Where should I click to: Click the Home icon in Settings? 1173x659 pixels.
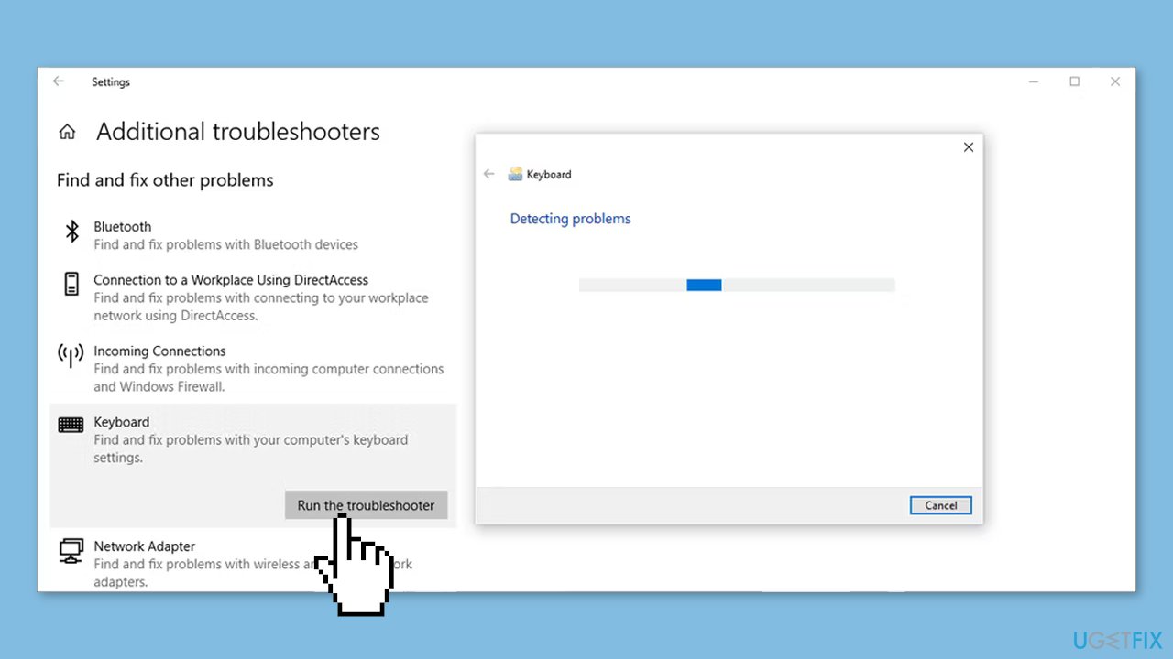click(67, 131)
